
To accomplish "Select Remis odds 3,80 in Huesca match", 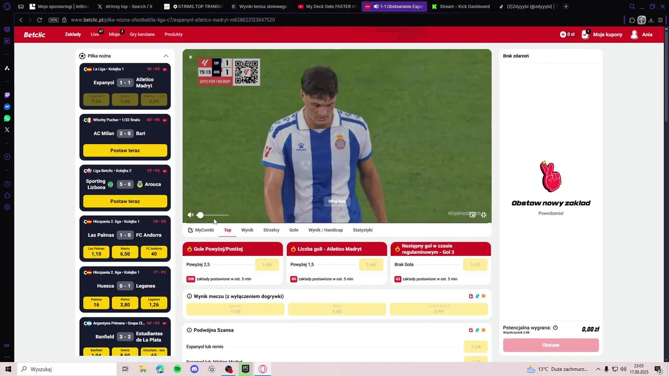I will click(125, 303).
